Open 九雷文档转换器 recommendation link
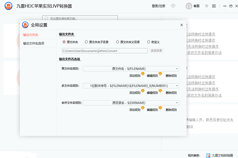 (x=222, y=155)
